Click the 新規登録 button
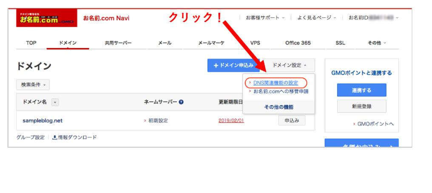 point(361,106)
